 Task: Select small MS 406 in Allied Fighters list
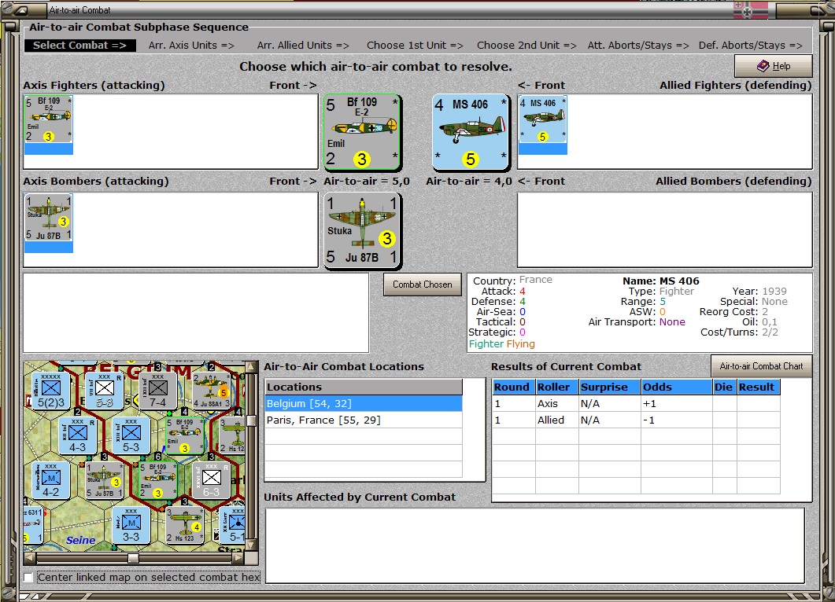542,120
